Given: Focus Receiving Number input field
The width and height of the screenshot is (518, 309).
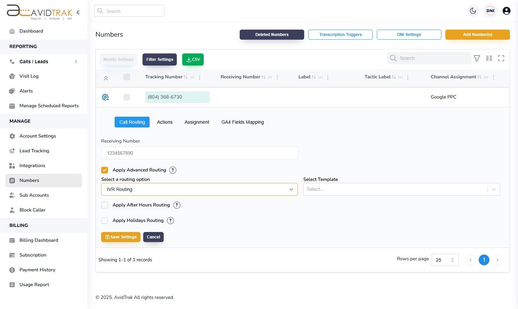Looking at the screenshot, I should 200,153.
